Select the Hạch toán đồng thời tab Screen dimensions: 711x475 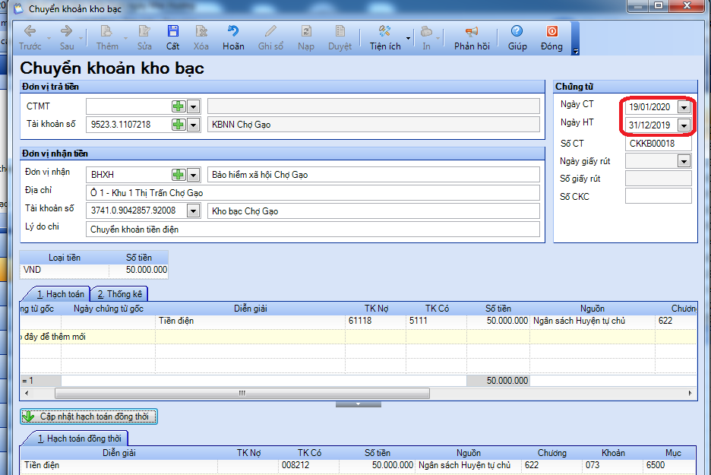79,439
